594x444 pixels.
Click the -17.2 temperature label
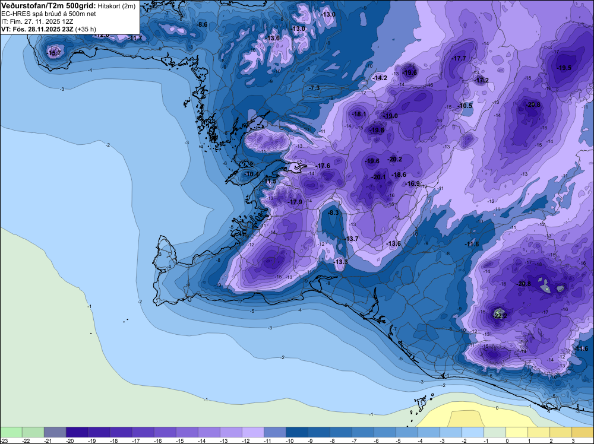(482, 80)
